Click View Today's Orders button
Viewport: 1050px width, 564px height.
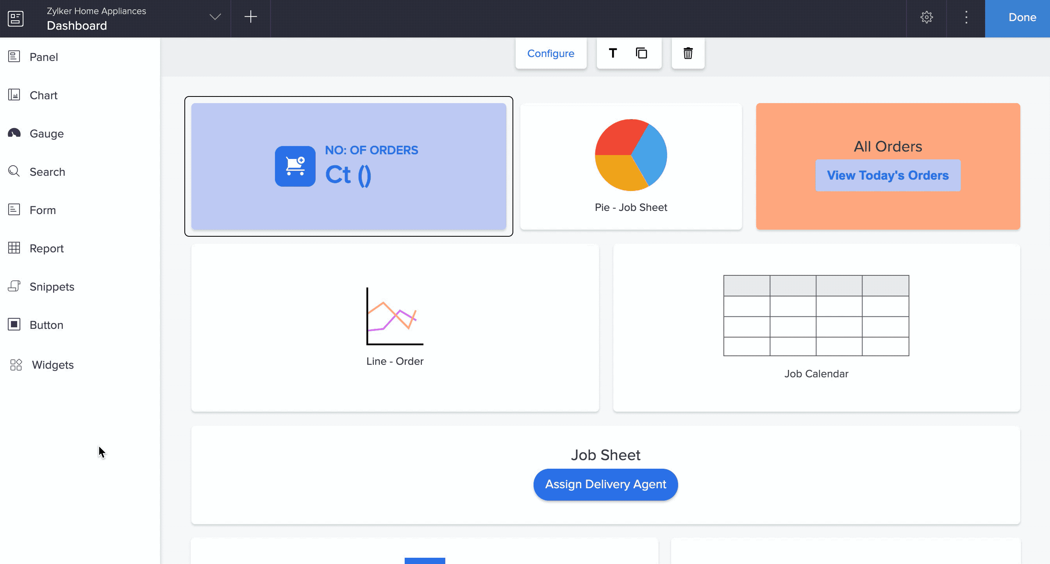[x=887, y=175]
